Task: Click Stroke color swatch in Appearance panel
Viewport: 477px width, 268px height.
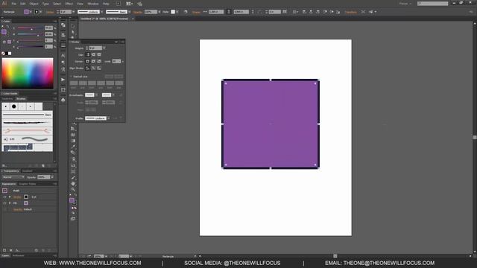Action: click(26, 197)
